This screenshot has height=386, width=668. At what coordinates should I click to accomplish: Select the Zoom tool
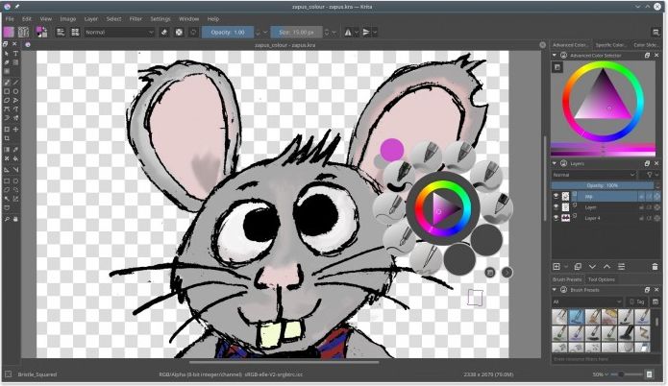click(7, 219)
